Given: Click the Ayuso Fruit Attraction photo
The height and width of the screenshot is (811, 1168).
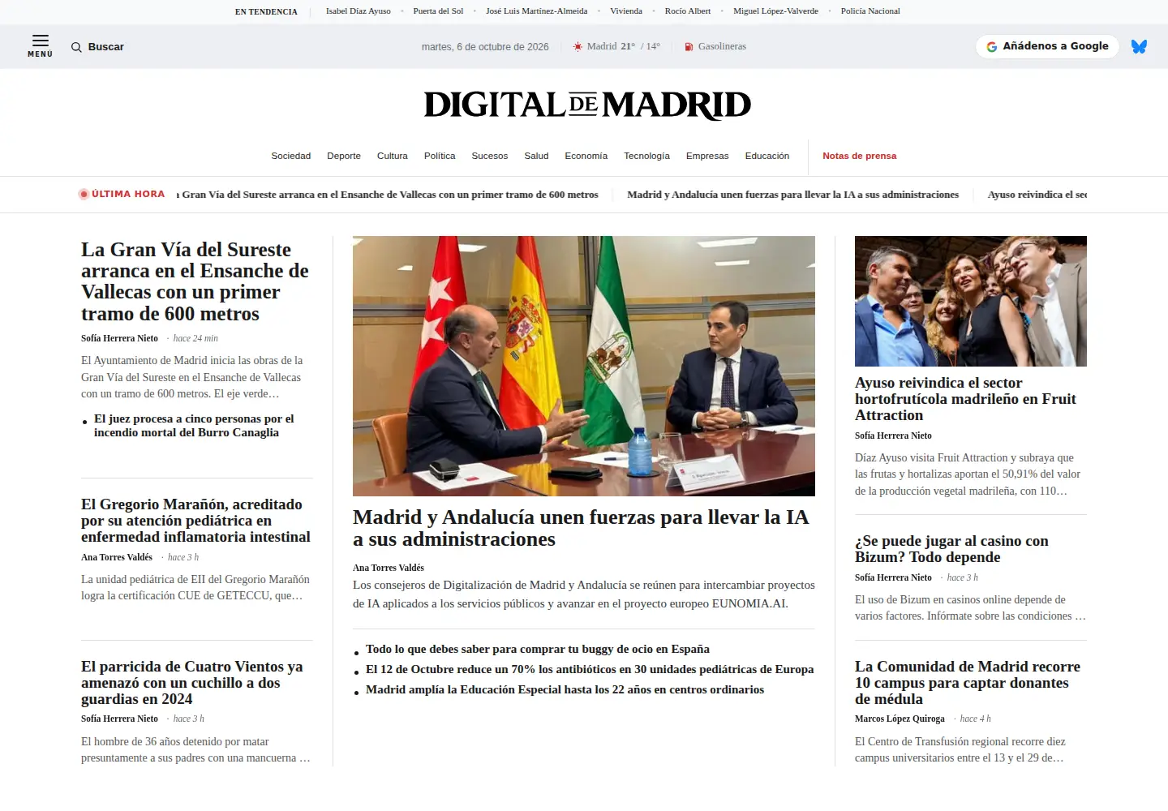Looking at the screenshot, I should click(971, 301).
